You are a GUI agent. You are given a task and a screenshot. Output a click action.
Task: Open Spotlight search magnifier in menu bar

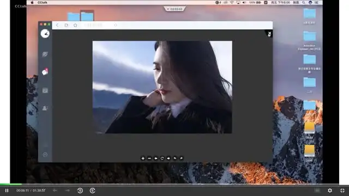coord(304,2)
